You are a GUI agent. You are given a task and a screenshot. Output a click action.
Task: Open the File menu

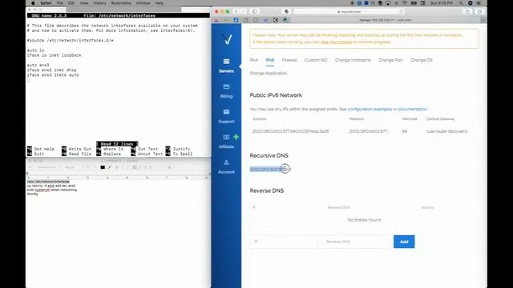click(x=59, y=3)
